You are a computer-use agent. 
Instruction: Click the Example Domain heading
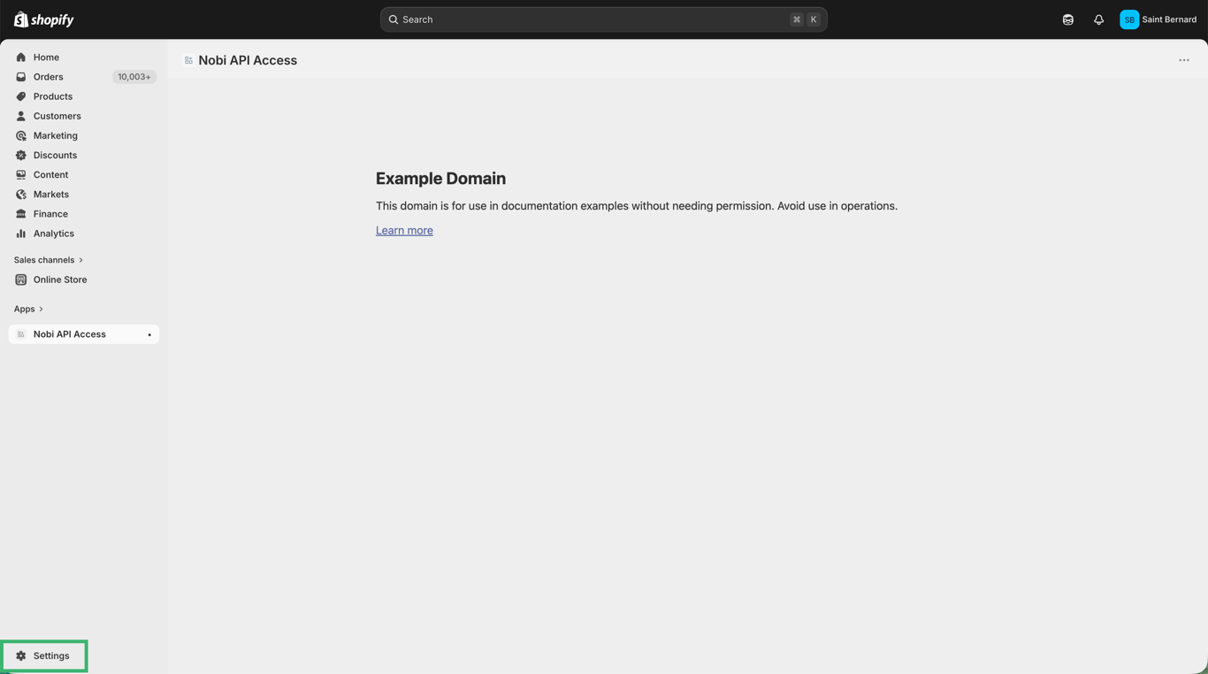click(x=440, y=179)
